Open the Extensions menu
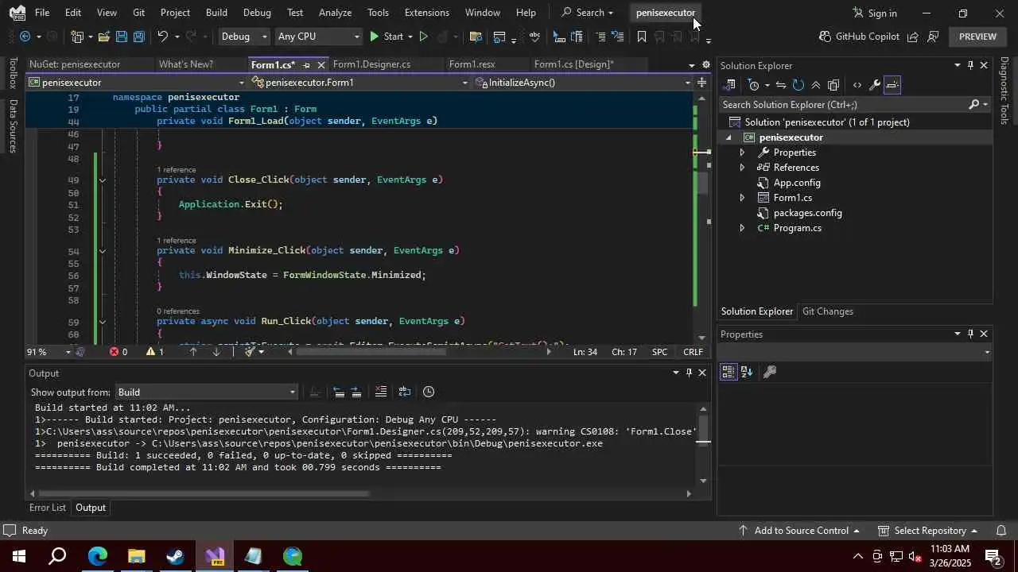Image resolution: width=1018 pixels, height=572 pixels. 426,13
